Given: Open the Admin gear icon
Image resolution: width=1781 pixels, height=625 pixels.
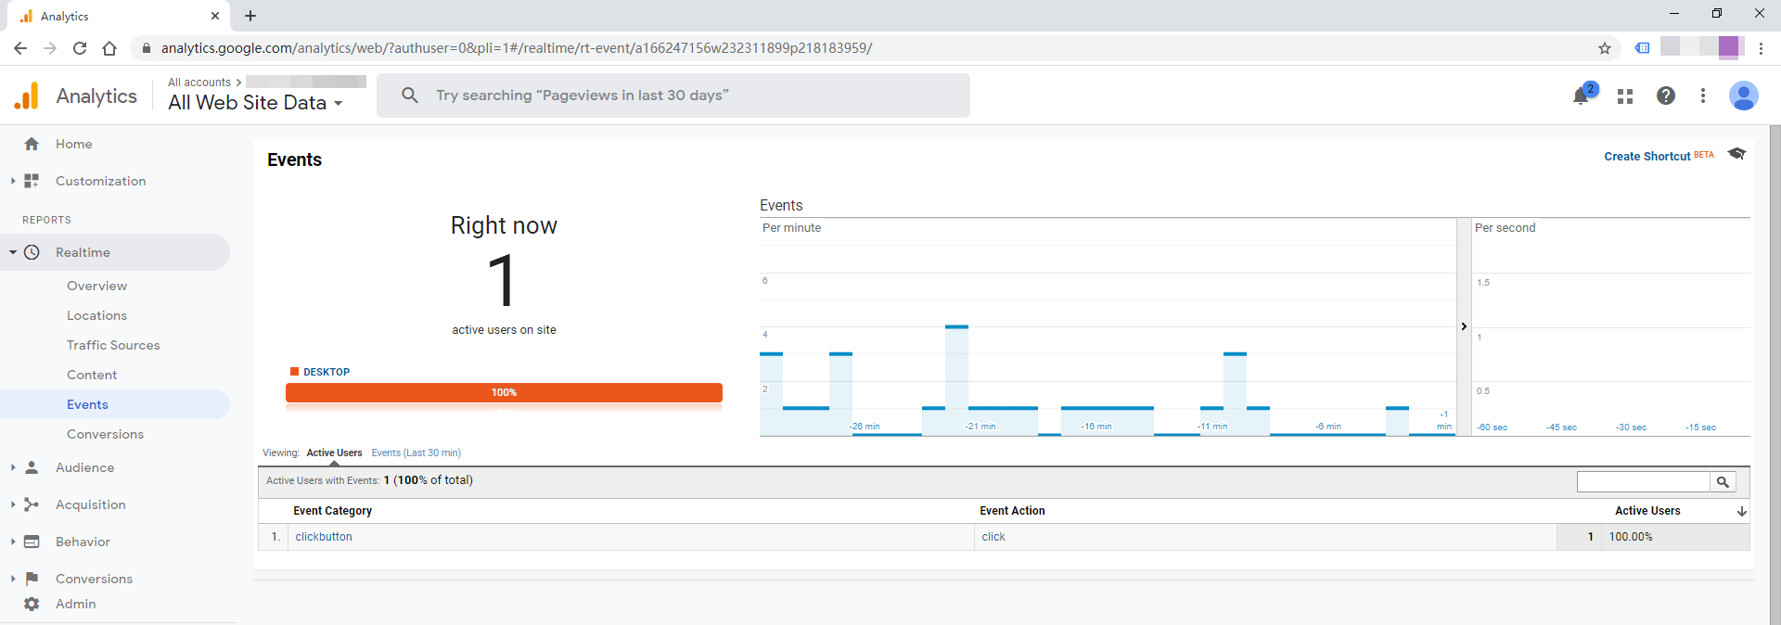Looking at the screenshot, I should click(32, 604).
